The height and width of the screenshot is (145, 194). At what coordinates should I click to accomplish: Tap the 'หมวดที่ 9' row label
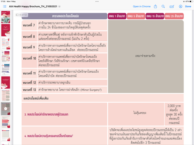click(x=29, y=47)
